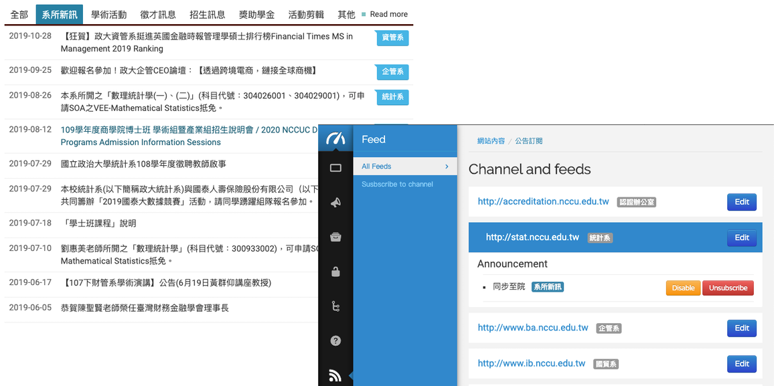Screen dimensions: 774x386
Task: Click Subscribe to channel menu item
Action: click(x=397, y=184)
